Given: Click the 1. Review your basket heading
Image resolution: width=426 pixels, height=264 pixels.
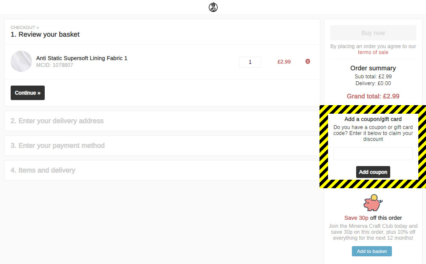Looking at the screenshot, I should point(45,34).
